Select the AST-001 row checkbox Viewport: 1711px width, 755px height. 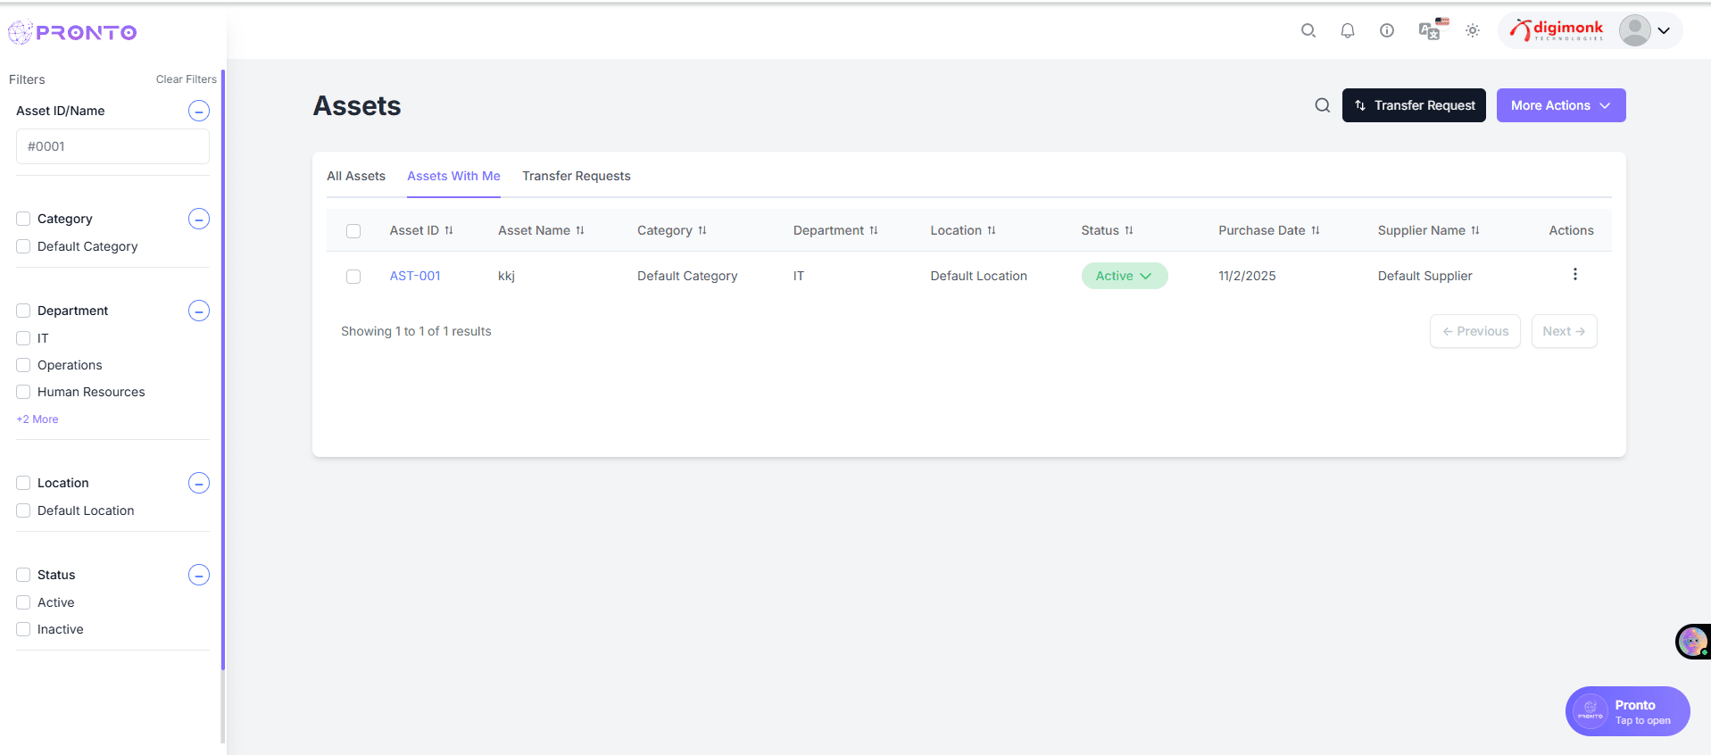(353, 277)
